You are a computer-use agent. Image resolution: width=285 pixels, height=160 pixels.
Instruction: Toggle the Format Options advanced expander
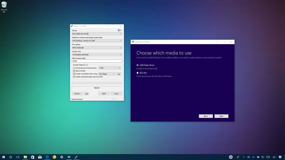[87, 65]
